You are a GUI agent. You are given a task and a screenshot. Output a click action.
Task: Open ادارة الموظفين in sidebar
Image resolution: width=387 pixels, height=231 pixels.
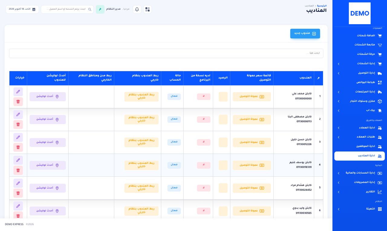359,146
